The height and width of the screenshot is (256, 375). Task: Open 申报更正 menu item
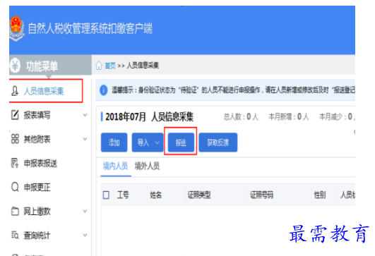(49, 187)
